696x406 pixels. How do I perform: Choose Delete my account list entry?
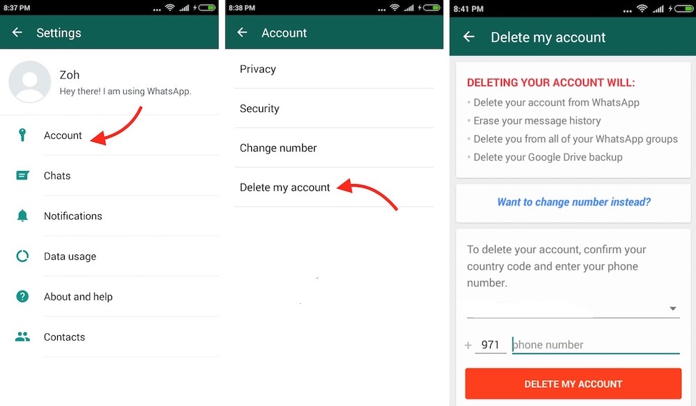point(334,188)
